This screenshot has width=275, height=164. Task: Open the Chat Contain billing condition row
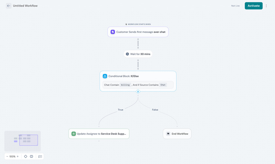tap(138, 85)
